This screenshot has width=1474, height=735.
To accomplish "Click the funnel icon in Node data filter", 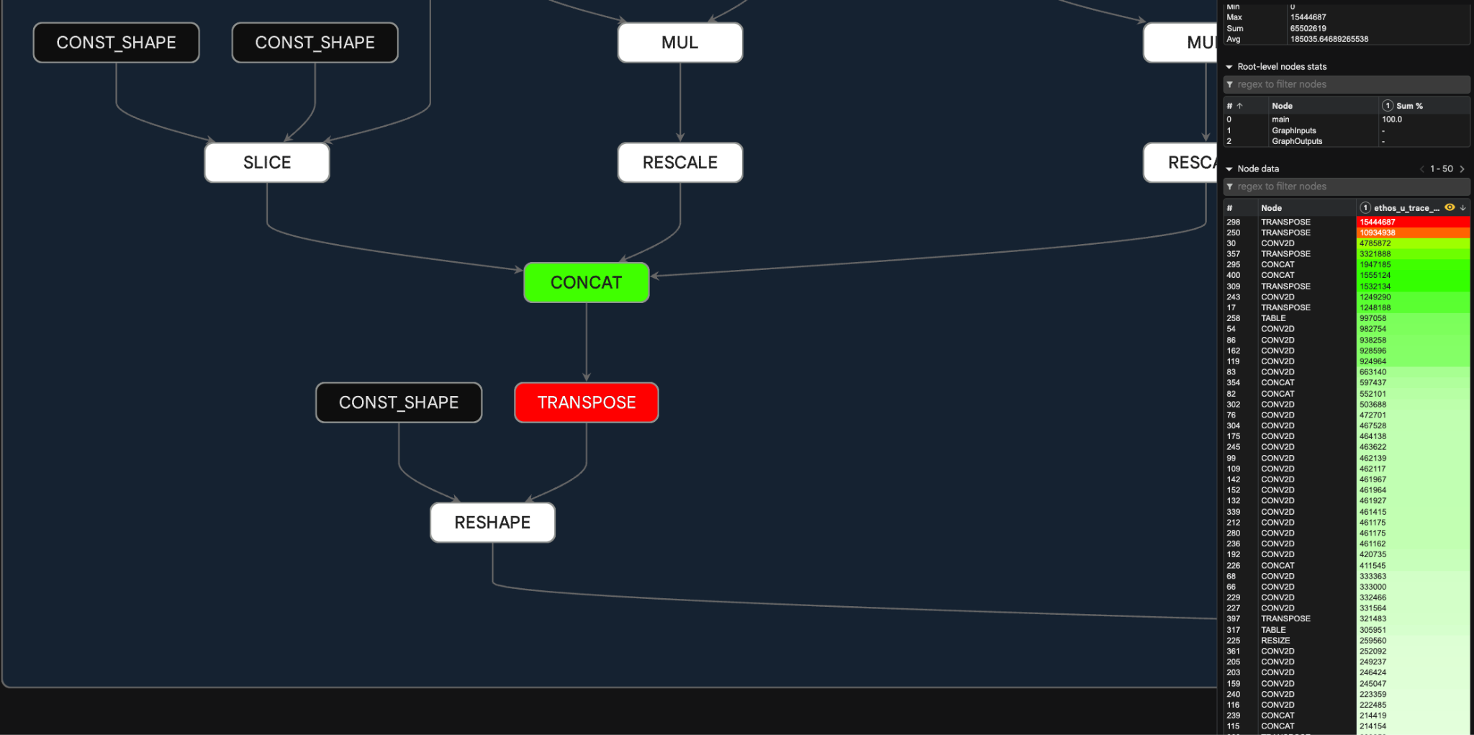I will [x=1230, y=186].
